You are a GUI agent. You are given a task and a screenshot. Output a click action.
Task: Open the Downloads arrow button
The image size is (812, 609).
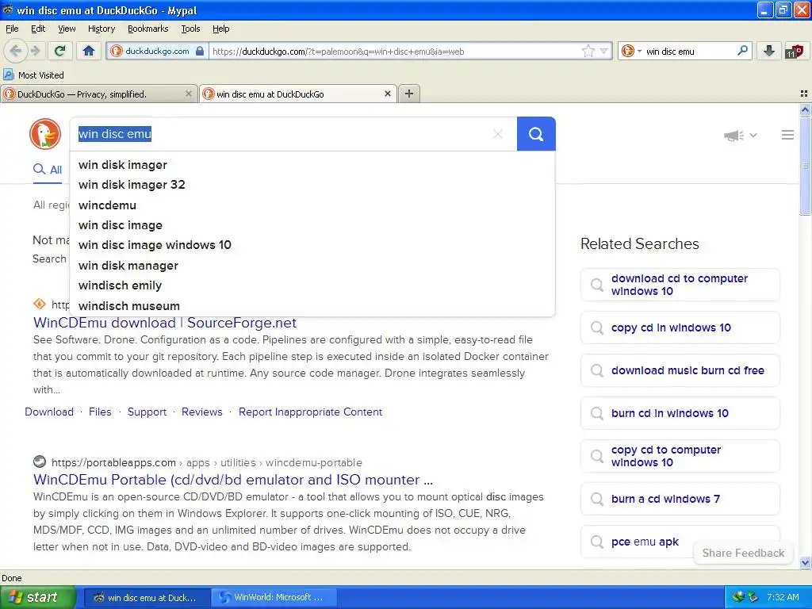769,51
